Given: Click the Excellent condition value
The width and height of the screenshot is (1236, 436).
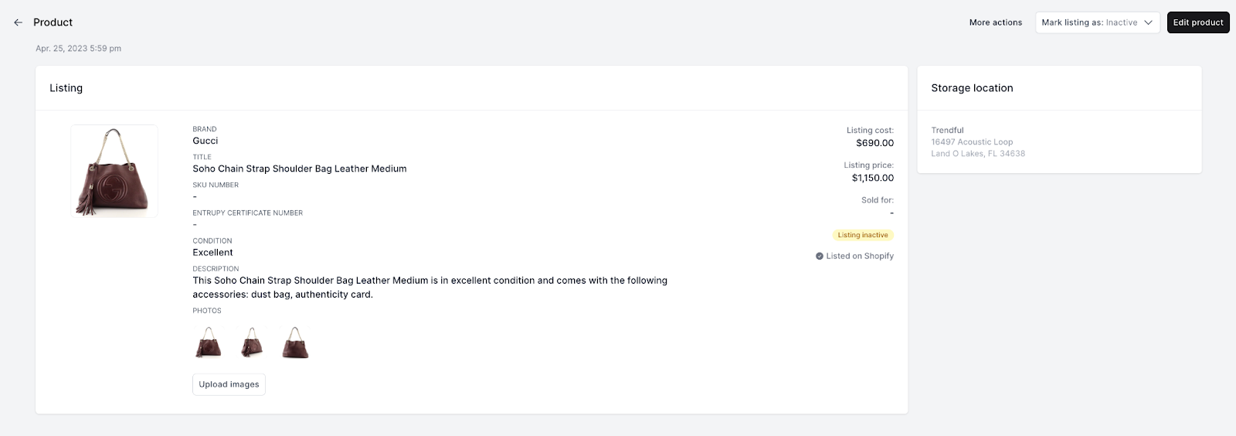Looking at the screenshot, I should pos(212,253).
